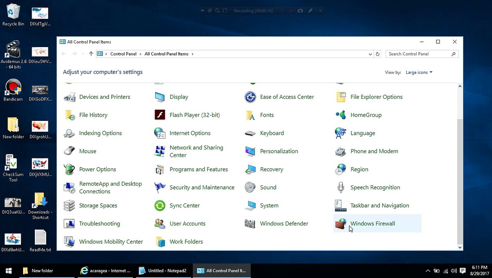
Task: Open the File History icon
Action: click(70, 115)
